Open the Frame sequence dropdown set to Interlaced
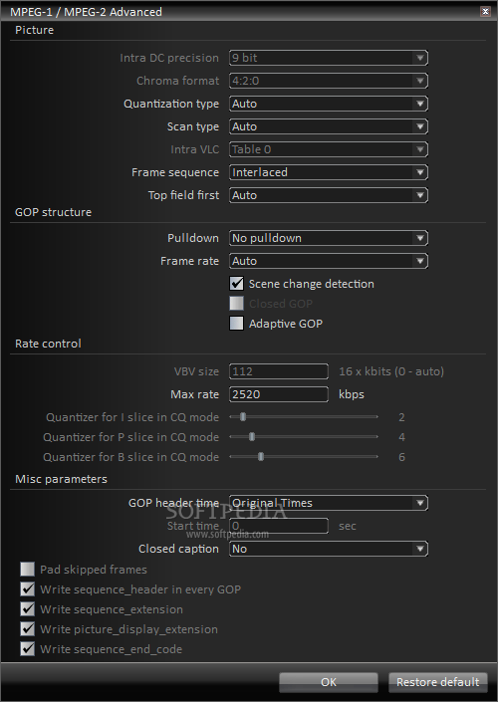Image resolution: width=498 pixels, height=702 pixels. (329, 172)
